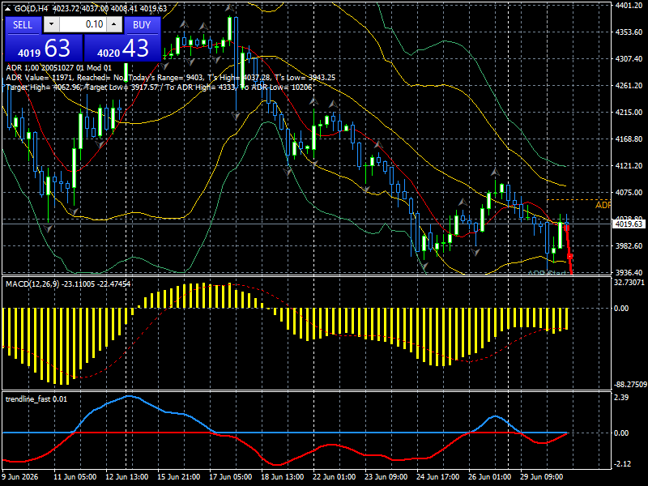This screenshot has width=648, height=486.
Task: Click the '26 Jun 01:00' time axis label
Action: click(x=490, y=477)
